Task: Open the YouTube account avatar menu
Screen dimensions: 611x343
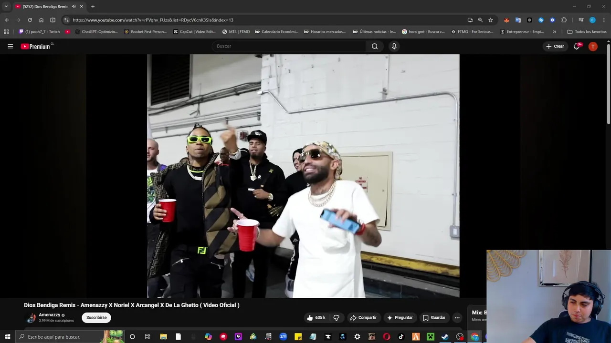Action: point(593,46)
